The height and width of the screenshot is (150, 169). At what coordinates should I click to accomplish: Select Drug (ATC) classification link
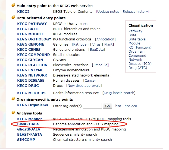pos(138,68)
